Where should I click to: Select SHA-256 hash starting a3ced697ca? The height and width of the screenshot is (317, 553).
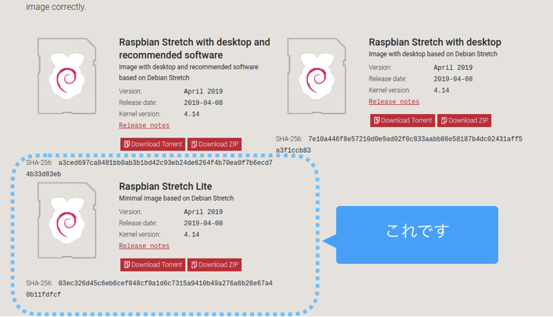tap(149, 169)
